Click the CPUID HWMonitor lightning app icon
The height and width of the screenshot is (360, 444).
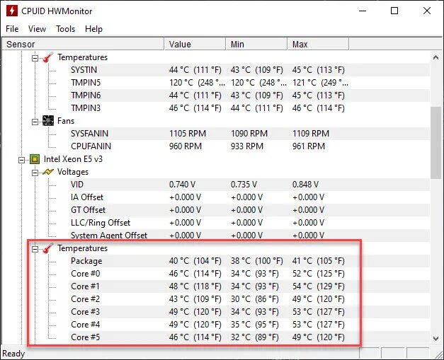(11, 11)
